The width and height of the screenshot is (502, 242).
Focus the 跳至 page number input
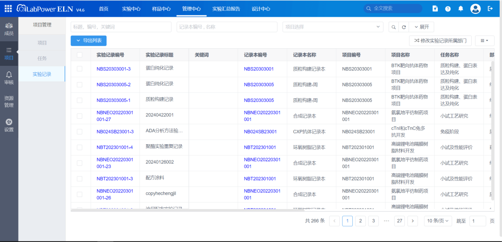pyautogui.click(x=477, y=221)
